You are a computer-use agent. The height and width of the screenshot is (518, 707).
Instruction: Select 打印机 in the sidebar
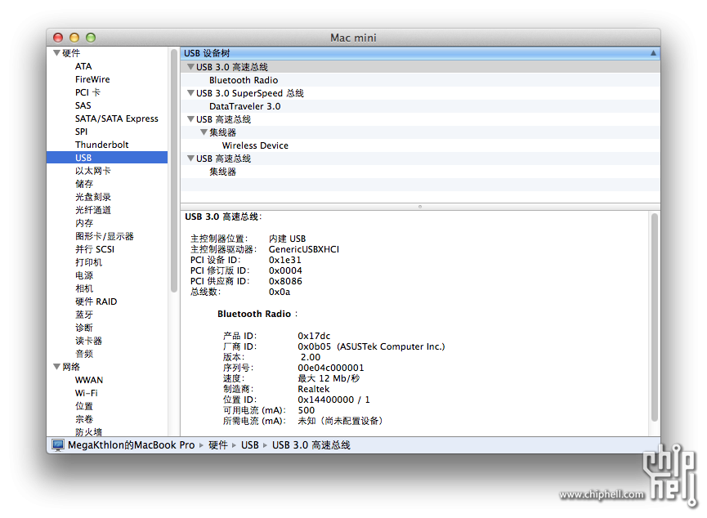click(88, 262)
